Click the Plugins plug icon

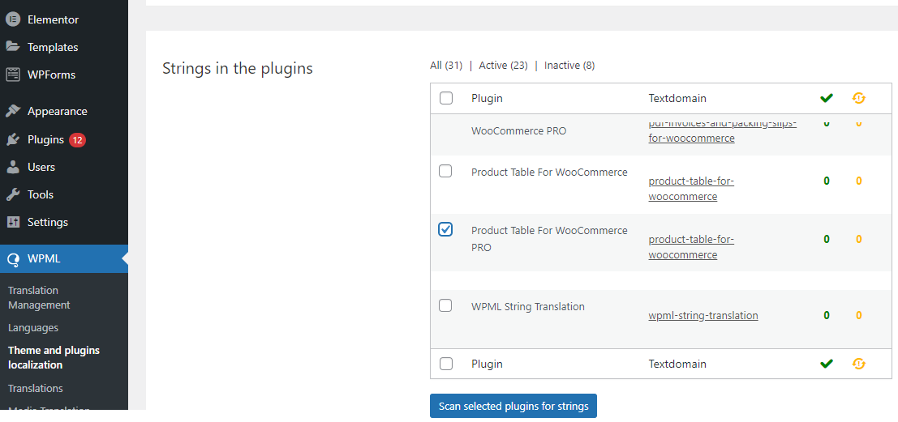click(13, 139)
